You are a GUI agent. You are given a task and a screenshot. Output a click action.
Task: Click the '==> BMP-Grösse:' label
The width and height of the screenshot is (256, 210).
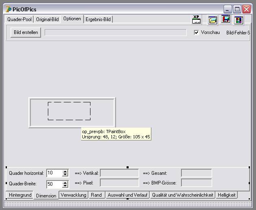point(159,183)
